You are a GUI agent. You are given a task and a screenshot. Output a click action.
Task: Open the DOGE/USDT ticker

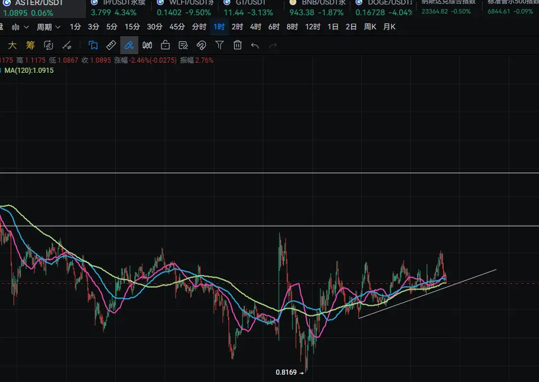click(383, 8)
